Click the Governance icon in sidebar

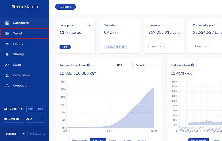7,75
